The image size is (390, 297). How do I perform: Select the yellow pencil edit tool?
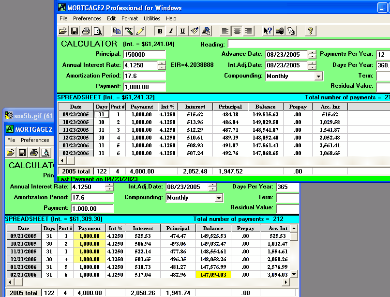click(x=140, y=31)
